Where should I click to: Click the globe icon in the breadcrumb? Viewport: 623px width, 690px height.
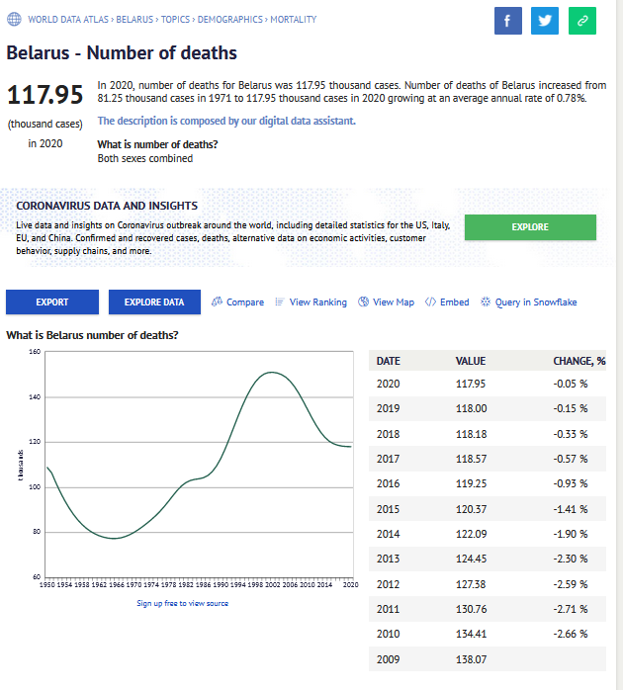click(x=13, y=19)
